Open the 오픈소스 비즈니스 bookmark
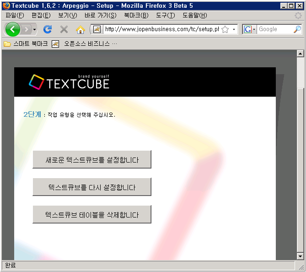 point(84,44)
